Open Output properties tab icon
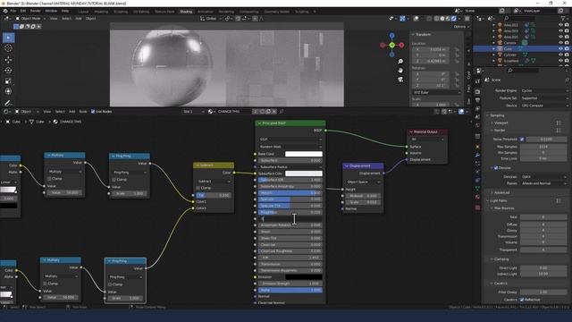Viewport: 572px width, 322px height. pyautogui.click(x=477, y=100)
